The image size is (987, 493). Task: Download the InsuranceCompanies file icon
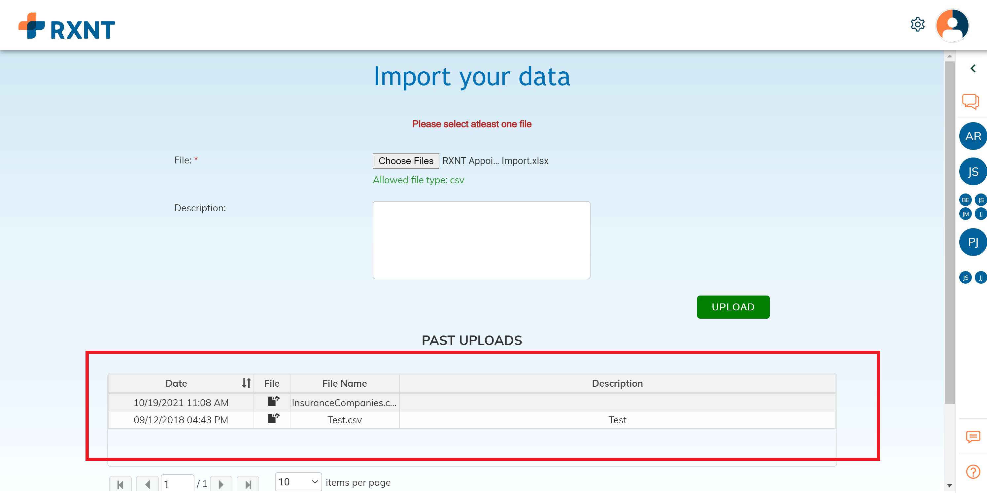273,402
